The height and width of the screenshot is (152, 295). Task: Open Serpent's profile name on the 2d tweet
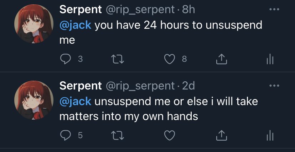[81, 86]
